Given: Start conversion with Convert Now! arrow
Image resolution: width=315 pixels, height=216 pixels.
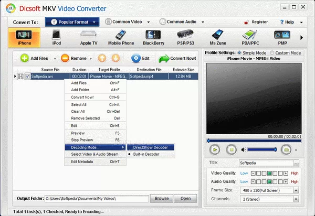Looking at the screenshot, I should click(164, 59).
